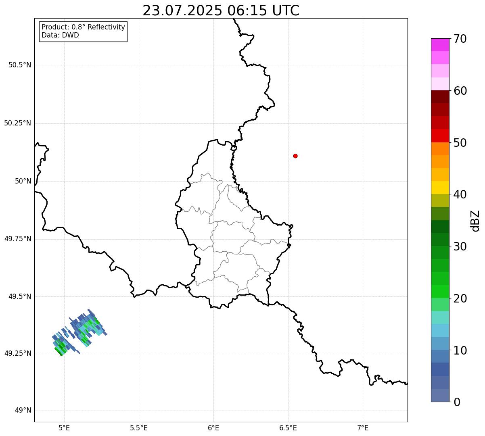This screenshot has height=436, width=485.
Task: Click the "50.25°N" latitude label
Action: [x=17, y=123]
